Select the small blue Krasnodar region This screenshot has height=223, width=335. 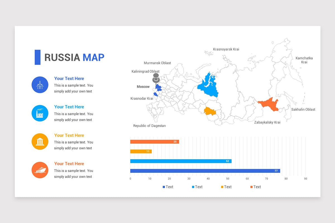point(155,95)
